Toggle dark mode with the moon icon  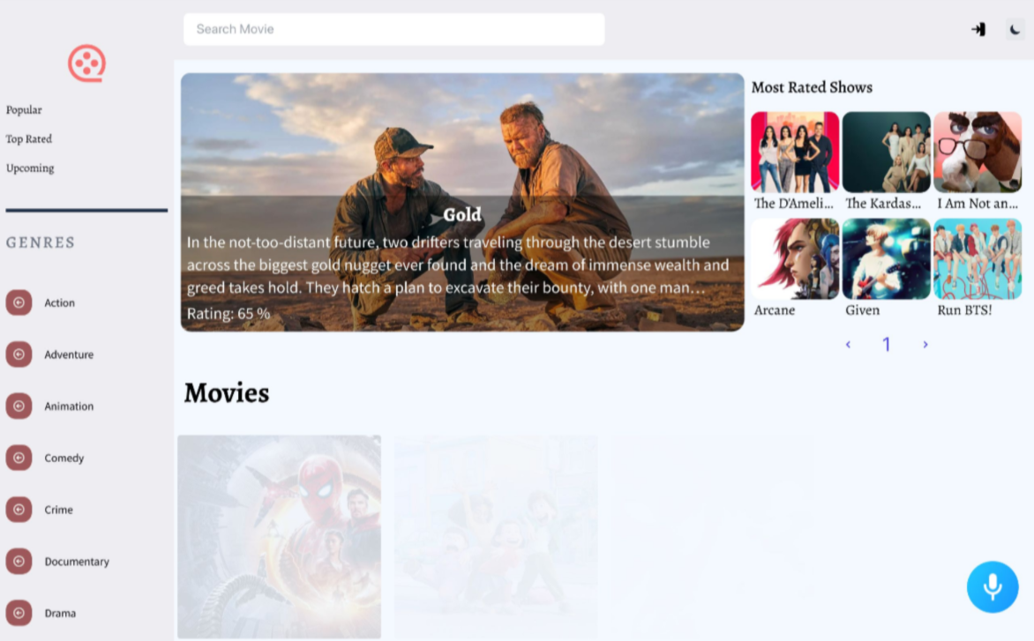1015,29
